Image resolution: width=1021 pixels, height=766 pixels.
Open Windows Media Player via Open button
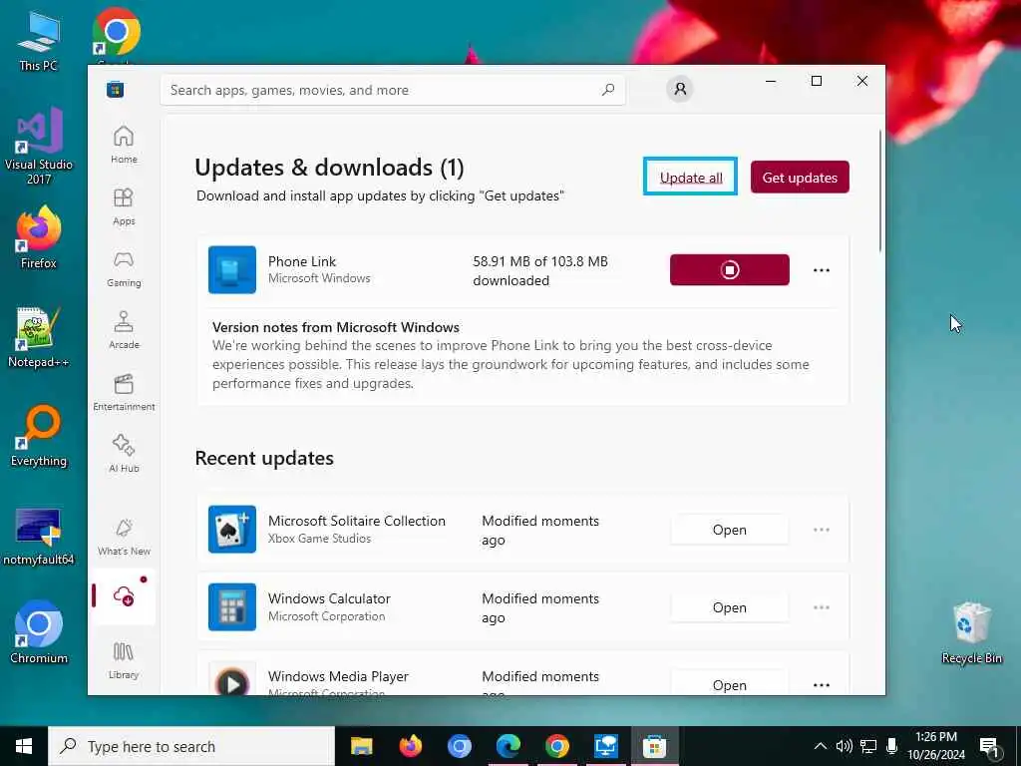click(x=729, y=684)
